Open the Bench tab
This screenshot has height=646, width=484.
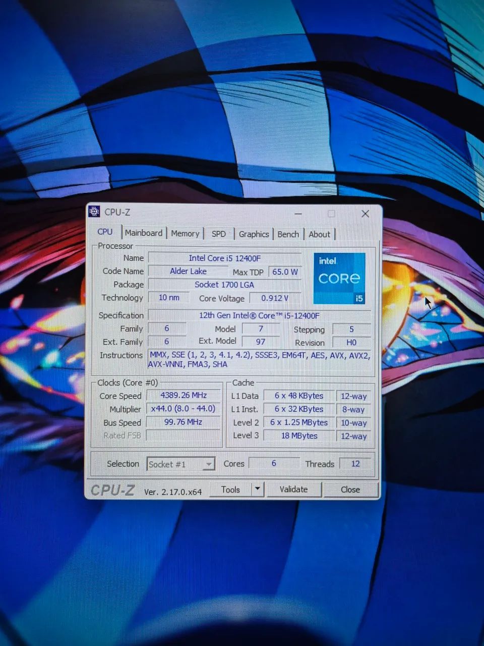point(288,234)
